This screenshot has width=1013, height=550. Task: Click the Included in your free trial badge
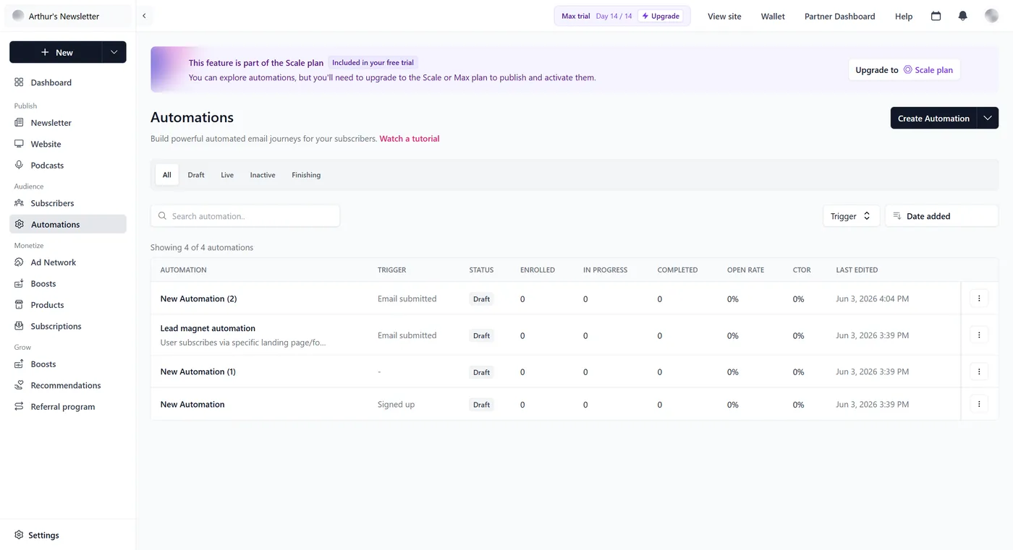tap(373, 63)
